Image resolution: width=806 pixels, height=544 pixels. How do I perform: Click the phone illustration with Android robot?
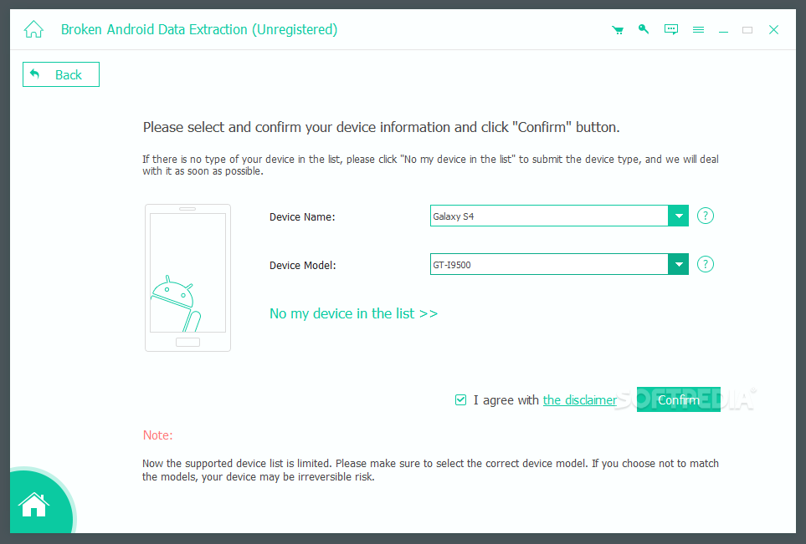[x=187, y=277]
